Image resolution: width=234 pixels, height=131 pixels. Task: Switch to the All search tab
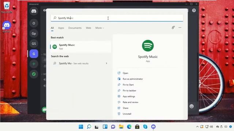pyautogui.click(x=52, y=28)
